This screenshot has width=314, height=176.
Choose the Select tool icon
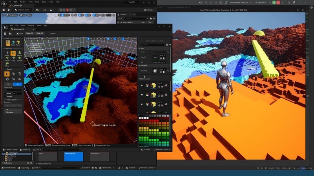(x=13, y=43)
